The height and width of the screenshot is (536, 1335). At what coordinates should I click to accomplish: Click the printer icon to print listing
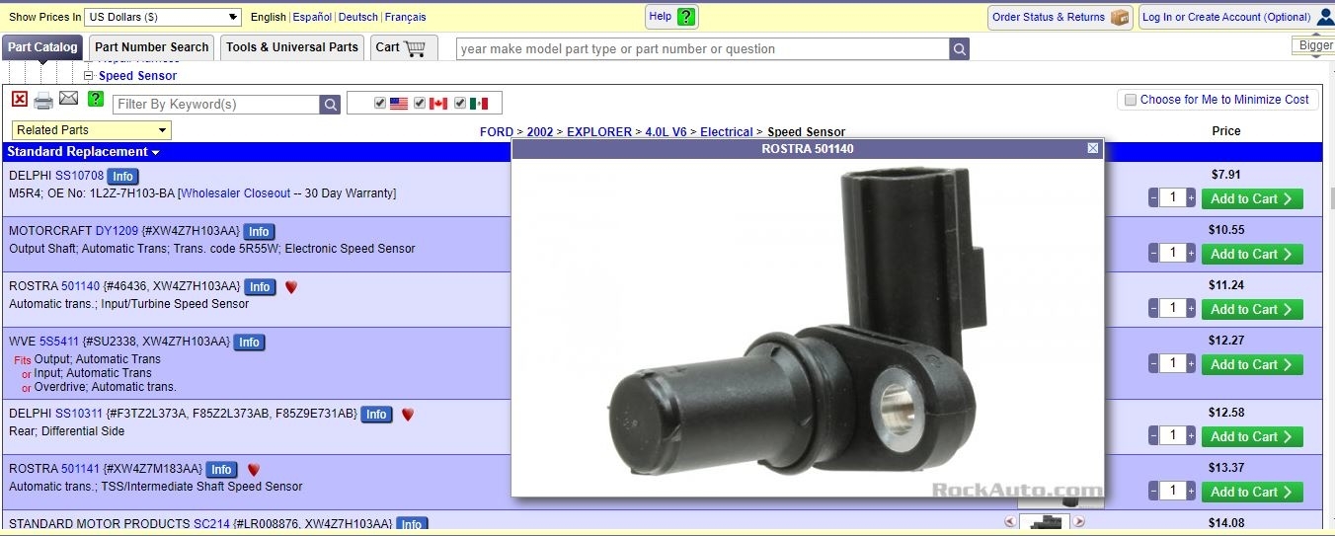(x=43, y=100)
